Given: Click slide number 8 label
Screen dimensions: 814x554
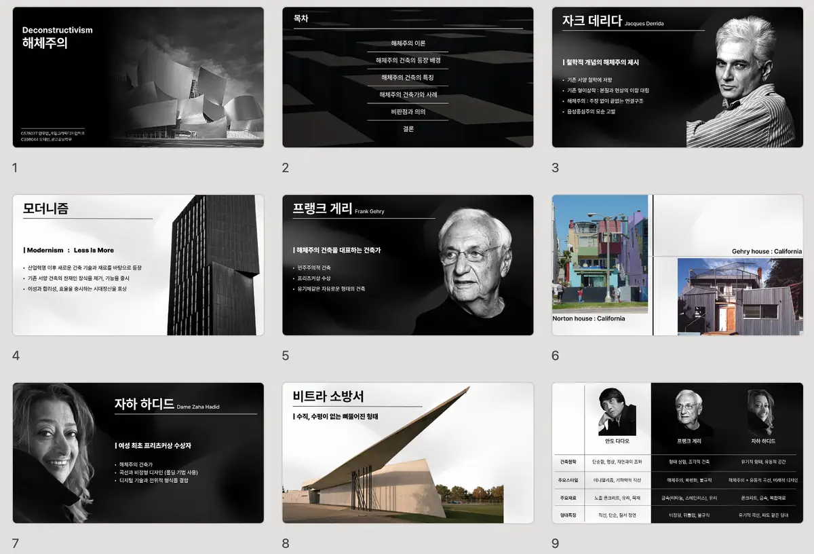Looking at the screenshot, I should 286,543.
